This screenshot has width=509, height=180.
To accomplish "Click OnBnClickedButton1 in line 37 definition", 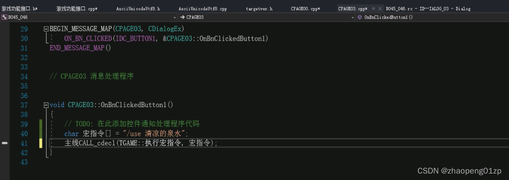I will coord(134,105).
